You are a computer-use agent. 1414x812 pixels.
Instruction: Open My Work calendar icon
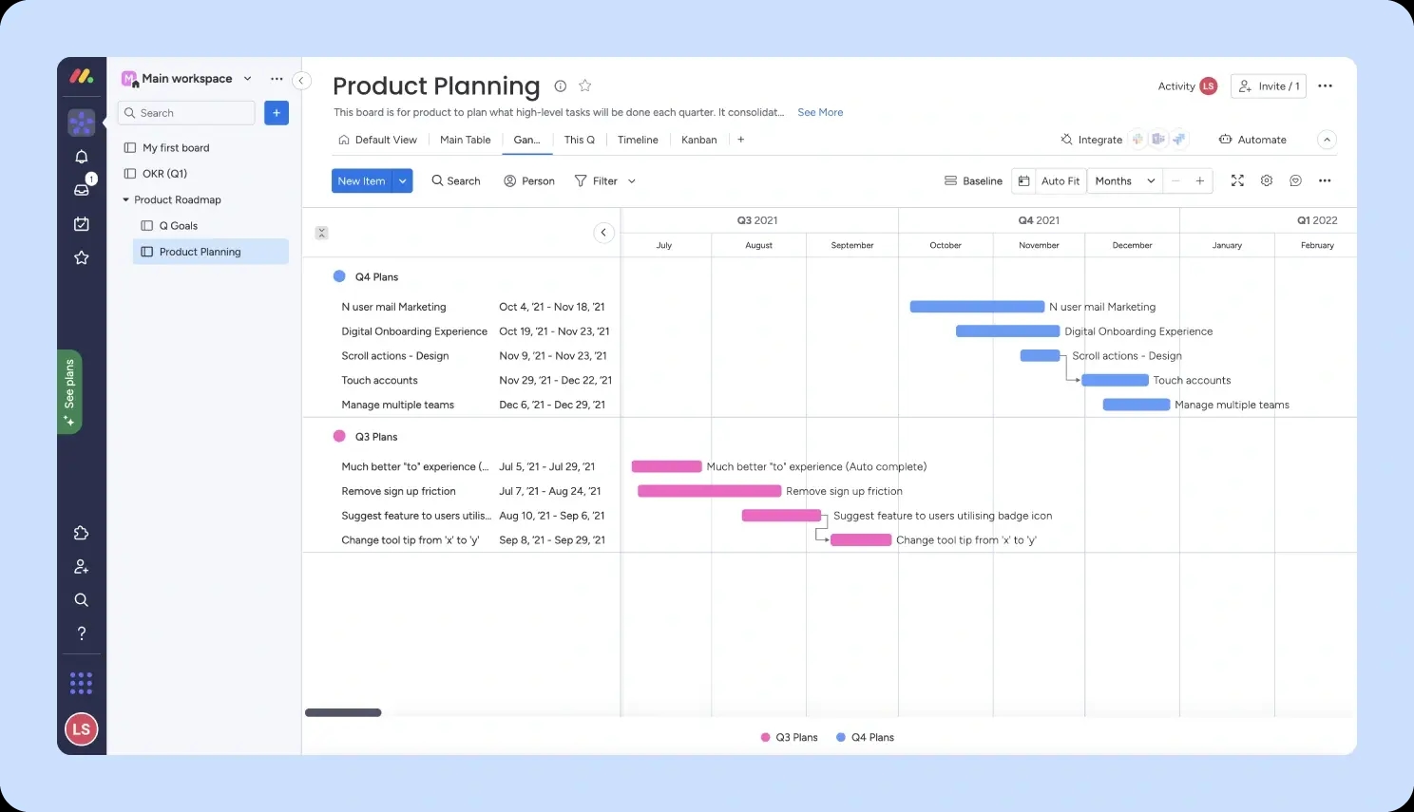coord(82,224)
